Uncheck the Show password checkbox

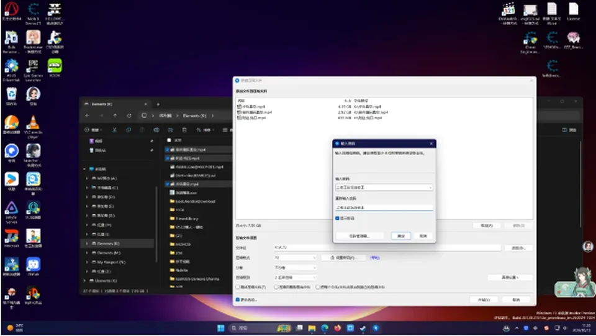click(x=337, y=218)
